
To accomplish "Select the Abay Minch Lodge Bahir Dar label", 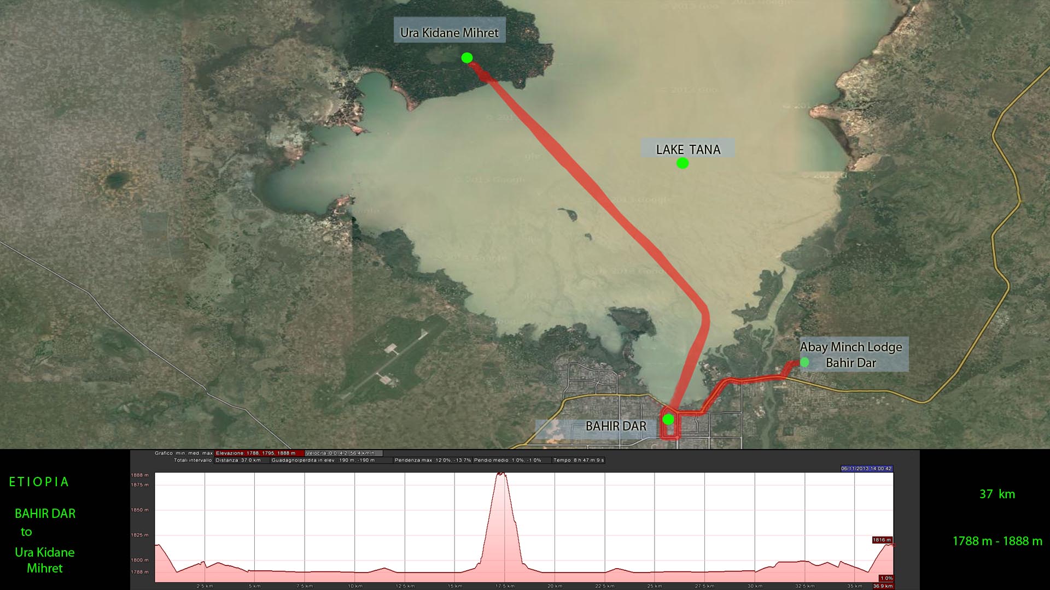I will tap(851, 355).
